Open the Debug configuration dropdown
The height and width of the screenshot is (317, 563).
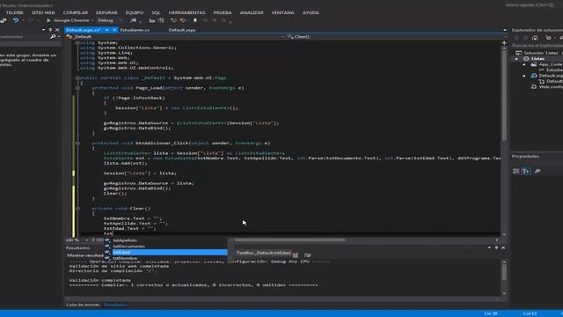pyautogui.click(x=121, y=20)
